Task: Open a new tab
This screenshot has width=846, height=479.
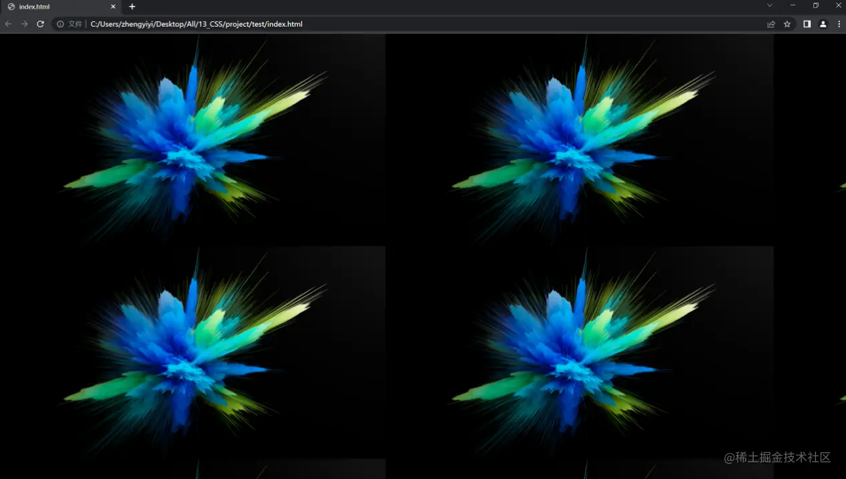Action: tap(132, 7)
